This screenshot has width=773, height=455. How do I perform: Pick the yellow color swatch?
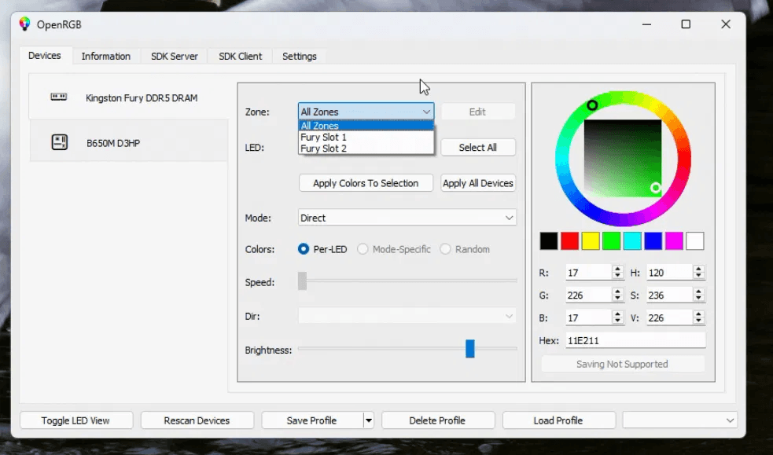tap(590, 240)
